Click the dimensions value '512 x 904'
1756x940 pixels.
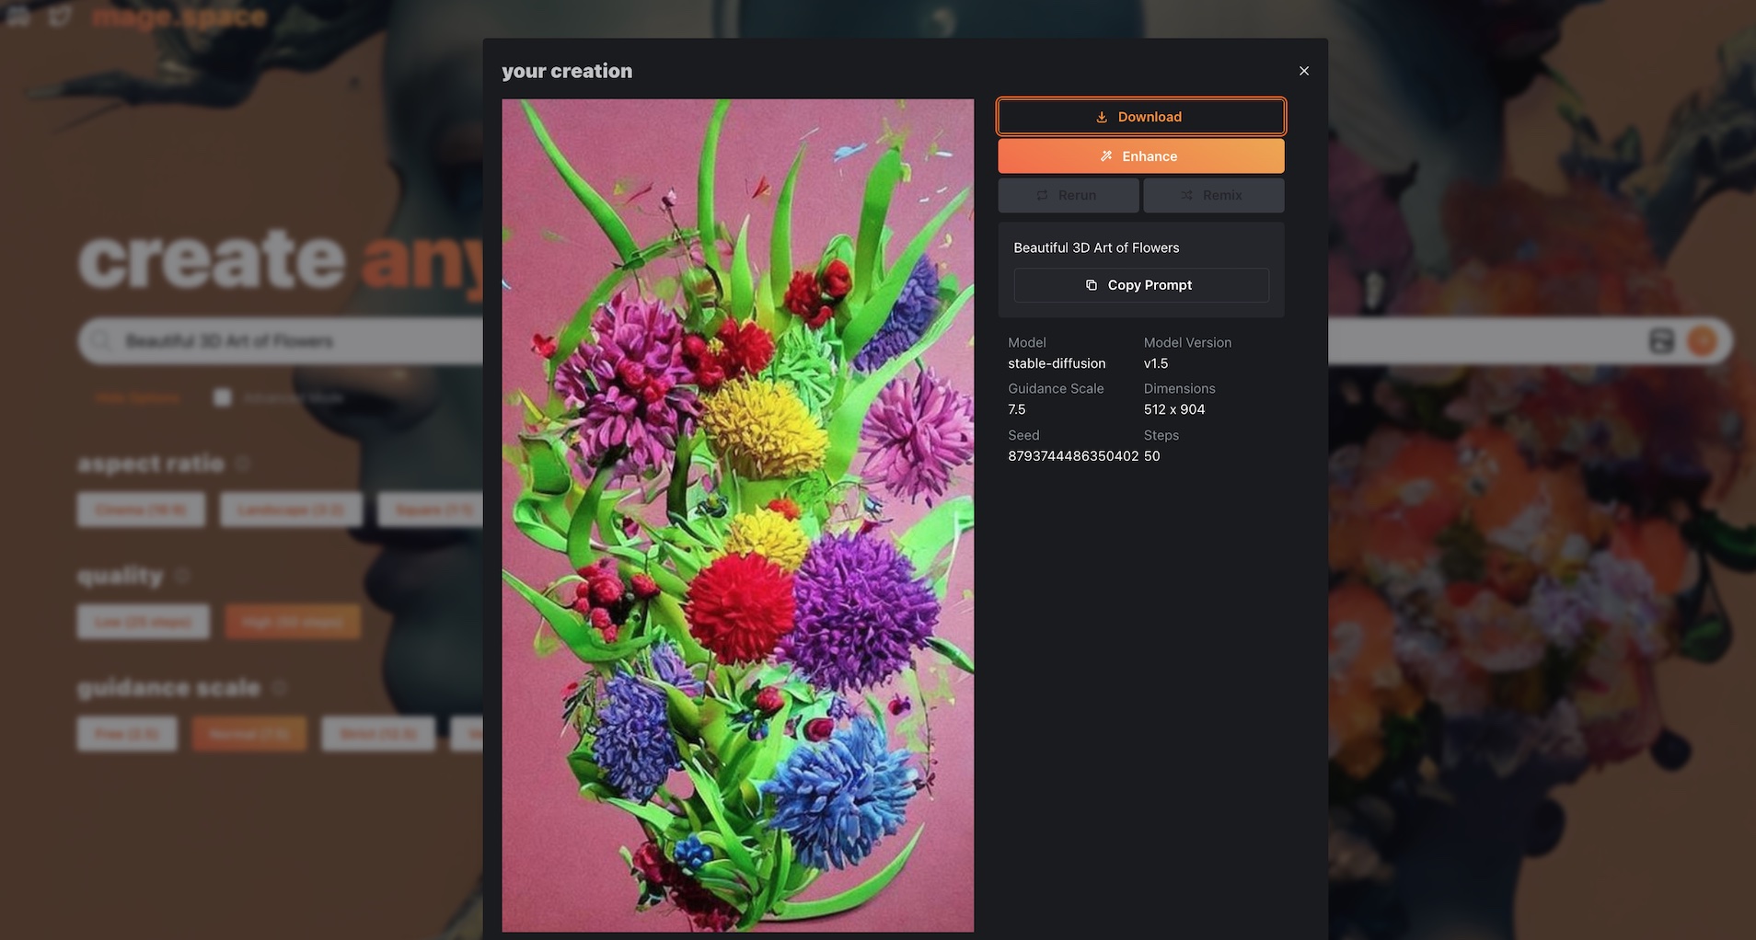pyautogui.click(x=1174, y=409)
